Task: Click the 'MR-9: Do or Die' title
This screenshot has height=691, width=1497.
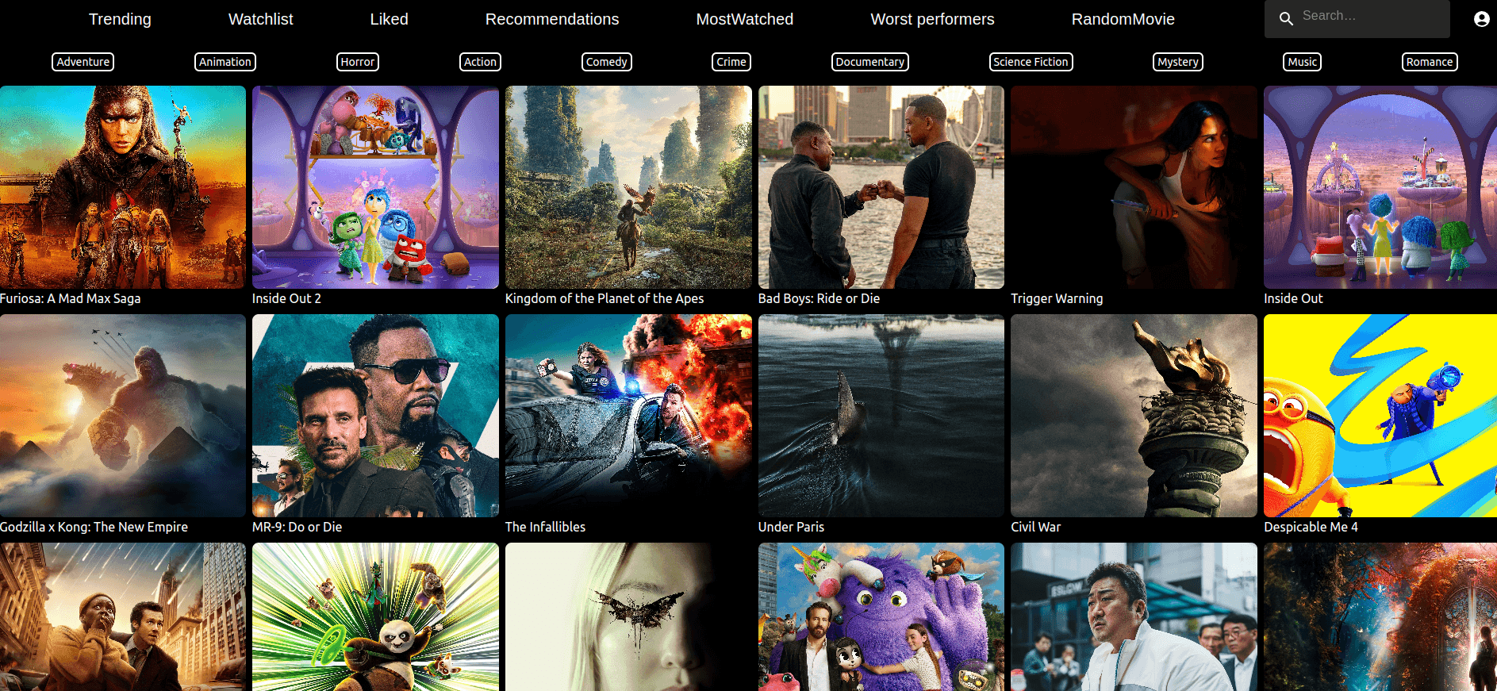Action: 297,527
